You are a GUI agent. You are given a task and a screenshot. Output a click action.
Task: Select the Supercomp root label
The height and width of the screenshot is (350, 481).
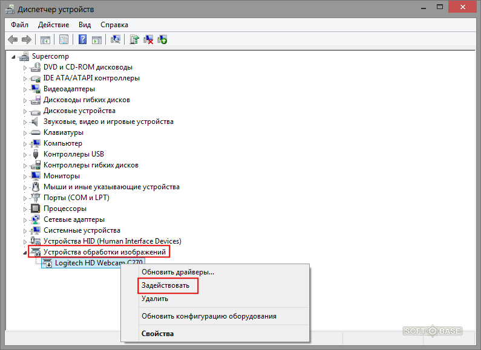[51, 56]
